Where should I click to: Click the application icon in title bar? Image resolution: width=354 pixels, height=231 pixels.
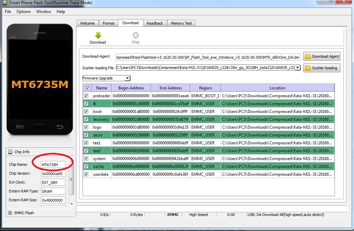pos(5,3)
